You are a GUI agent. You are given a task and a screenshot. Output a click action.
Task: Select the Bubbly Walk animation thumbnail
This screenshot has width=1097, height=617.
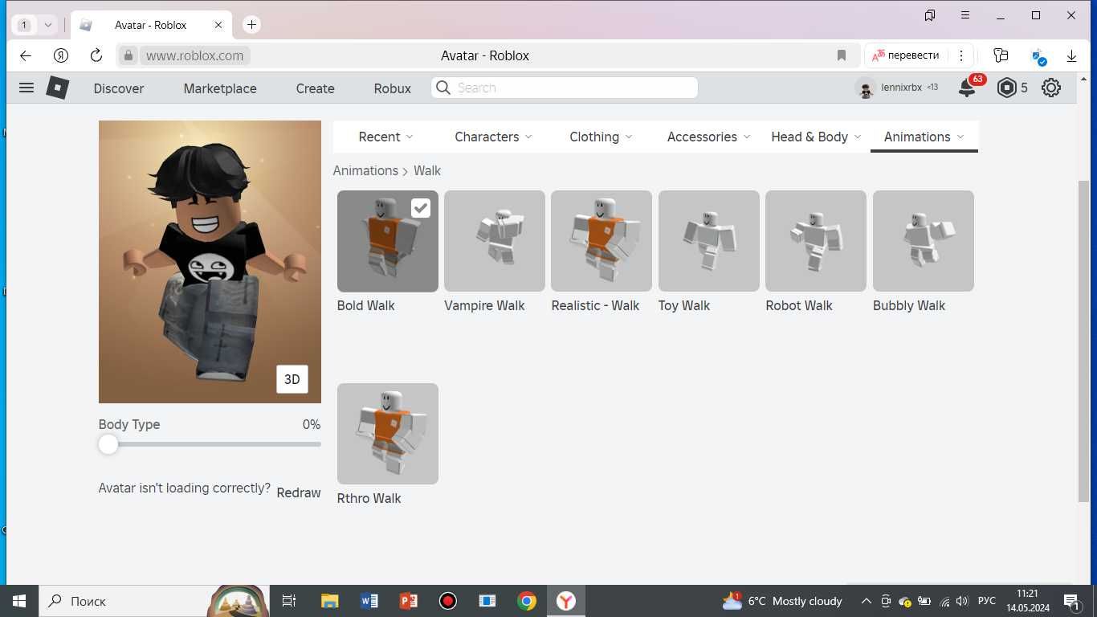pos(924,241)
